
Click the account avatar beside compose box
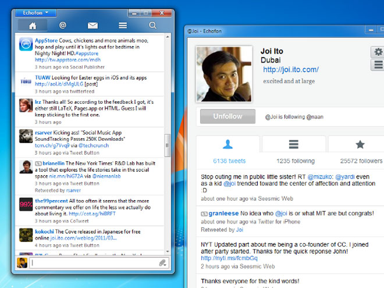tap(22, 263)
